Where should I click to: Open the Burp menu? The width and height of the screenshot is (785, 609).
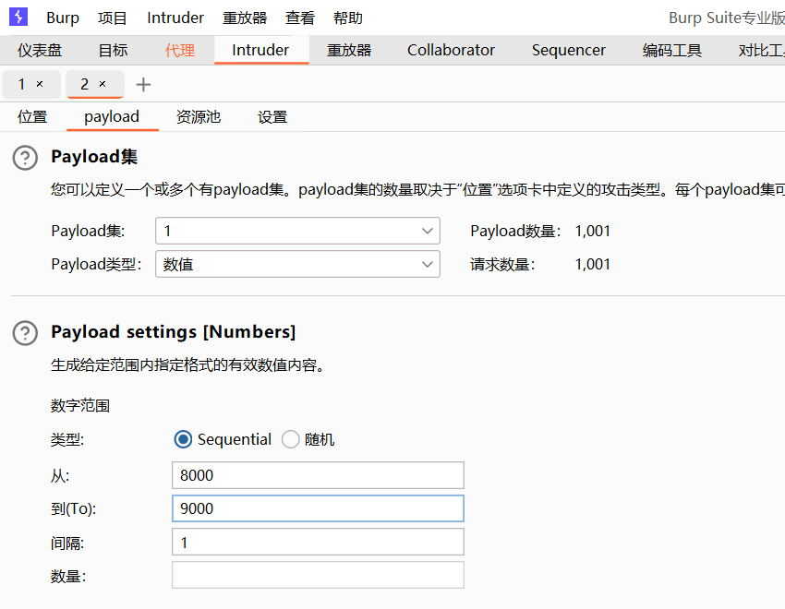click(x=63, y=18)
